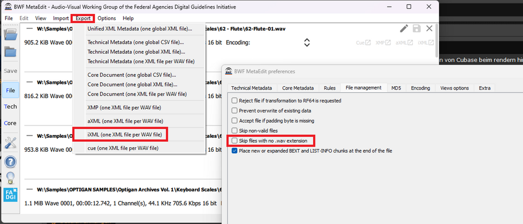Click the Save button in sidebar
The width and height of the screenshot is (523, 224).
point(10,71)
